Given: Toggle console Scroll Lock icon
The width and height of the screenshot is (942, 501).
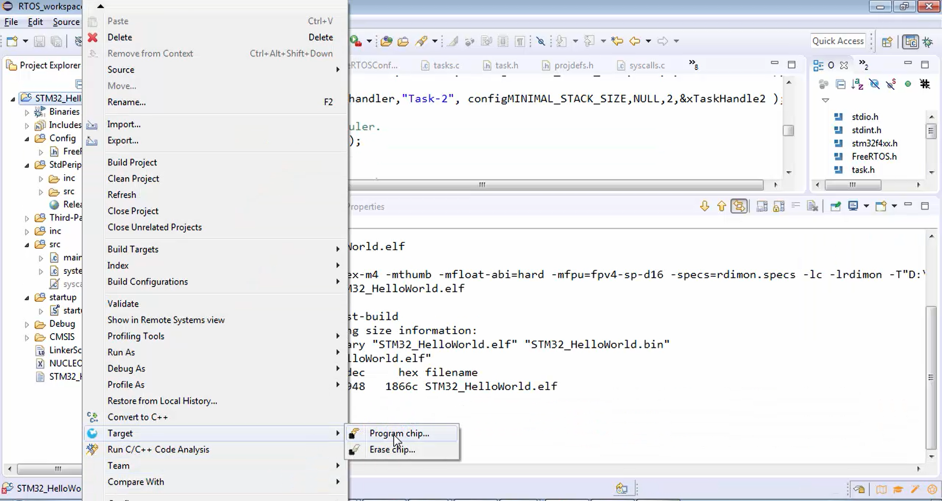Looking at the screenshot, I should point(779,206).
